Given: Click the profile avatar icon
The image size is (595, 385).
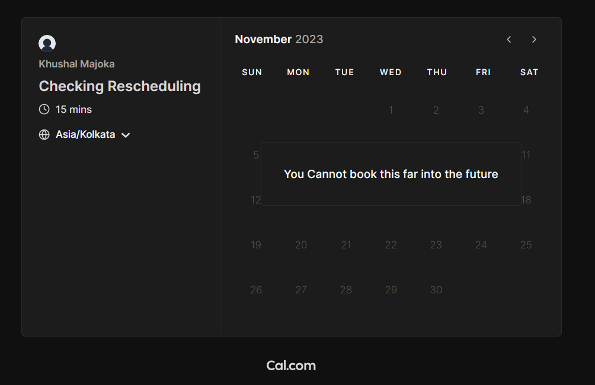Looking at the screenshot, I should coord(47,43).
